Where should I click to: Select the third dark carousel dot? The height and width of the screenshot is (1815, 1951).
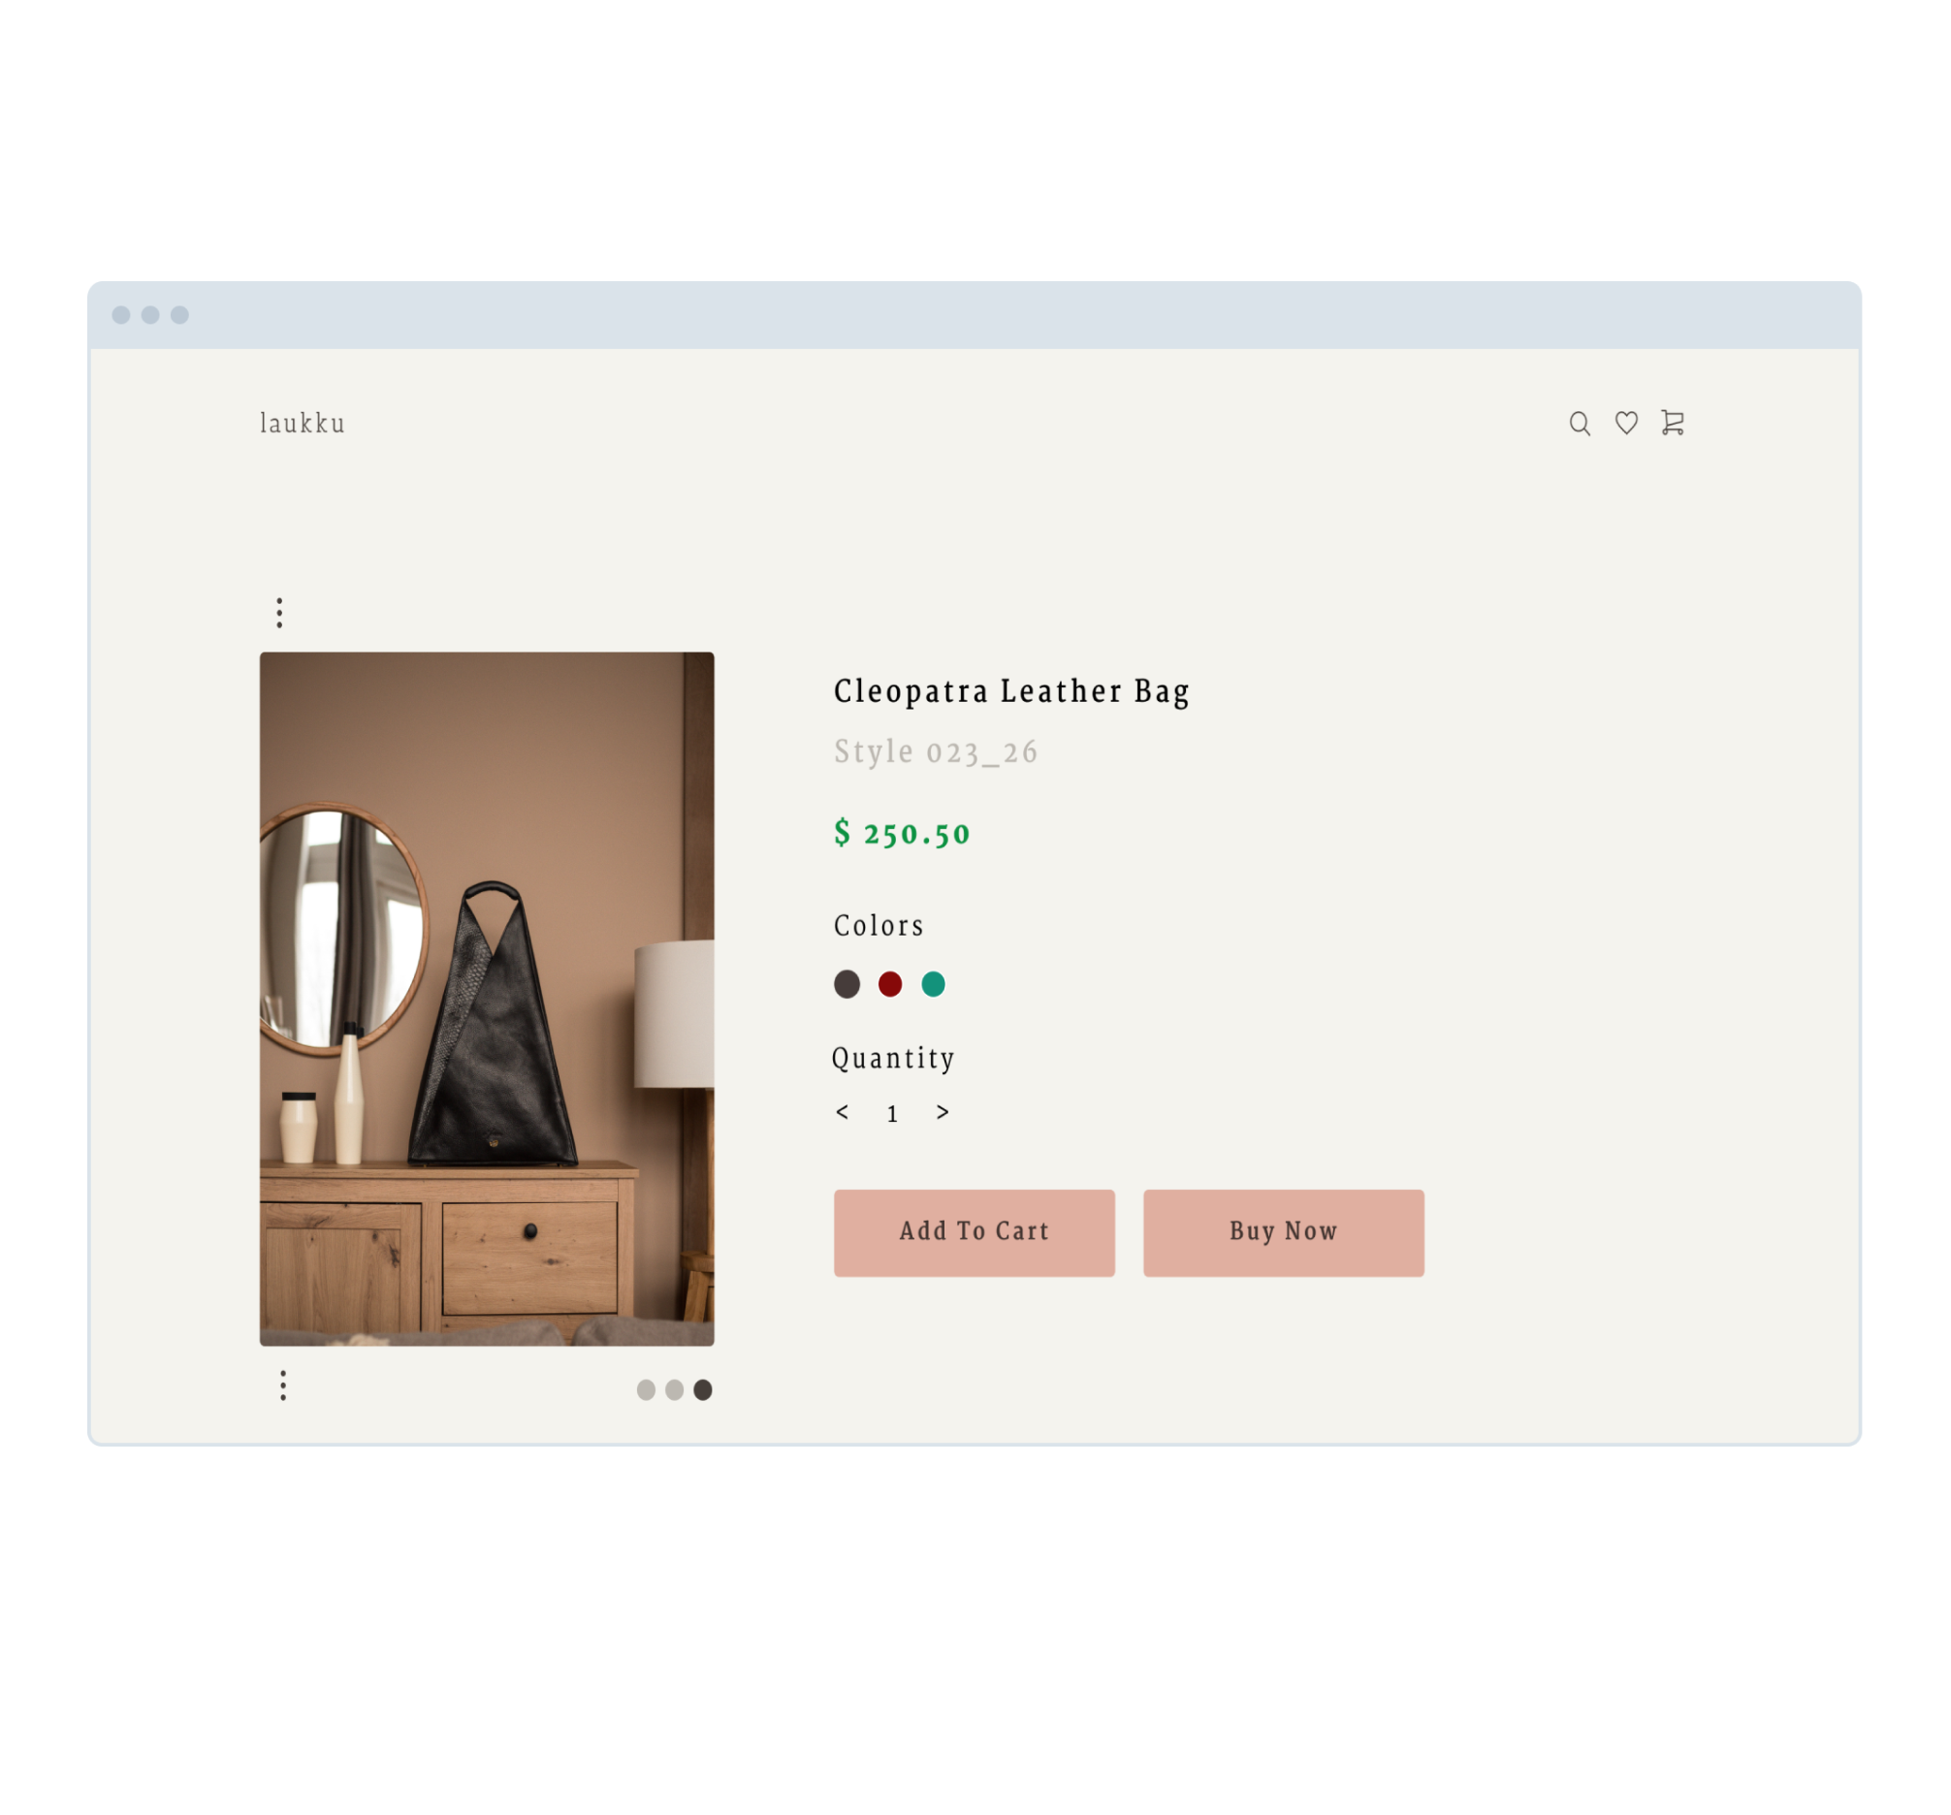tap(703, 1389)
